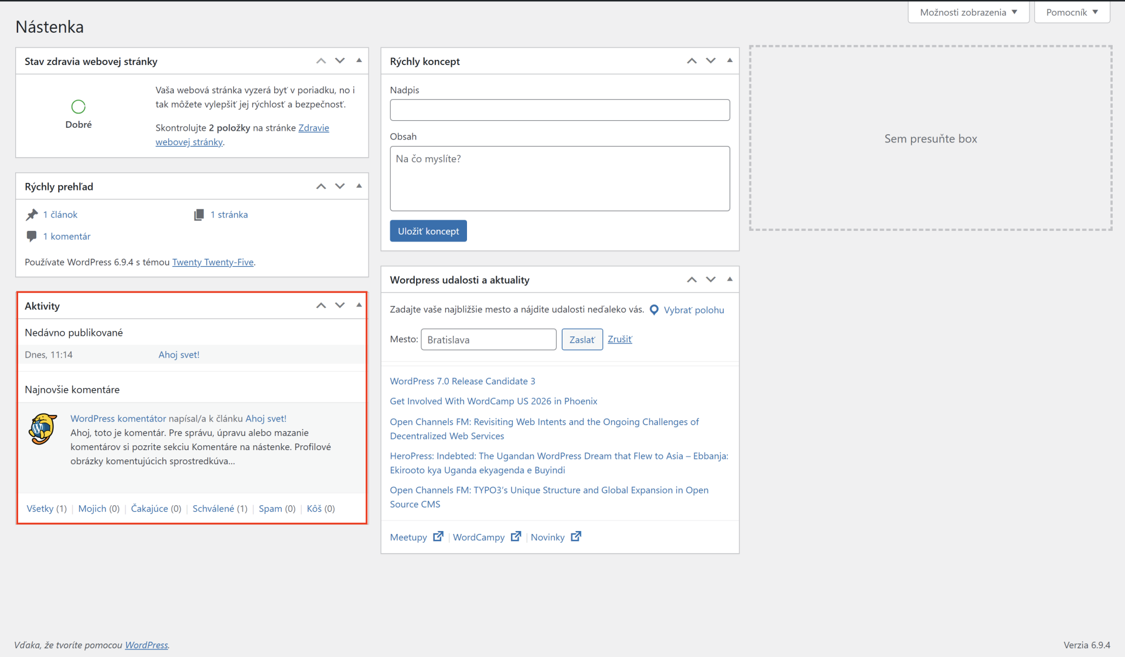The image size is (1125, 657).
Task: Open Revisiting Web Intents article link
Action: (x=544, y=428)
